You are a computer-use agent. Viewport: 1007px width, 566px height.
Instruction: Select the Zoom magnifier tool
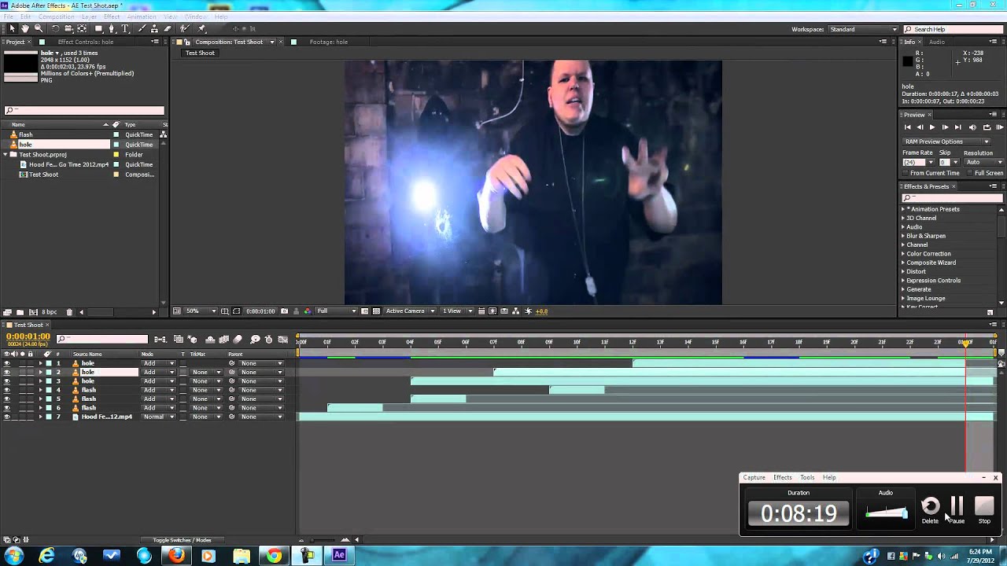click(x=39, y=28)
